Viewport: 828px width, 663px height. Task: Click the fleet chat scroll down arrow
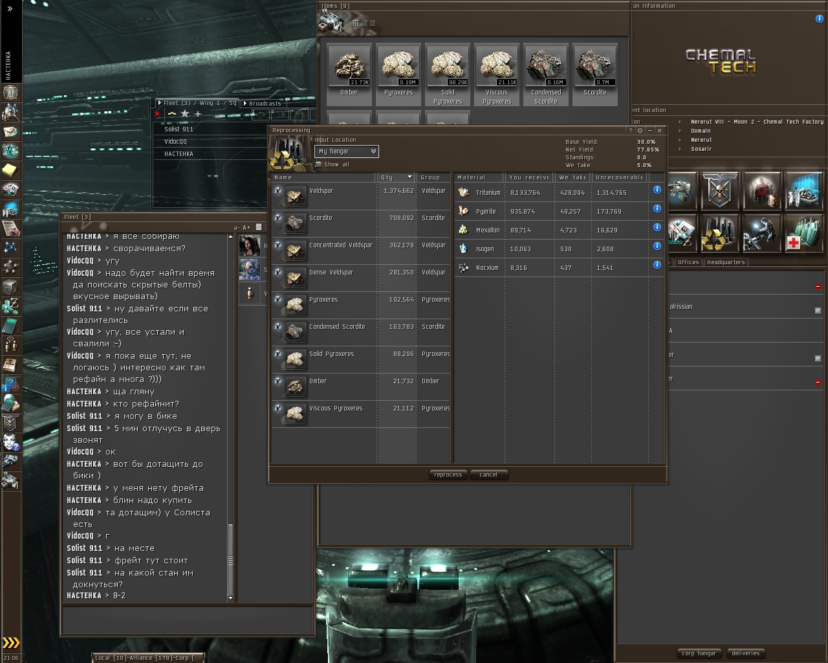click(x=230, y=598)
